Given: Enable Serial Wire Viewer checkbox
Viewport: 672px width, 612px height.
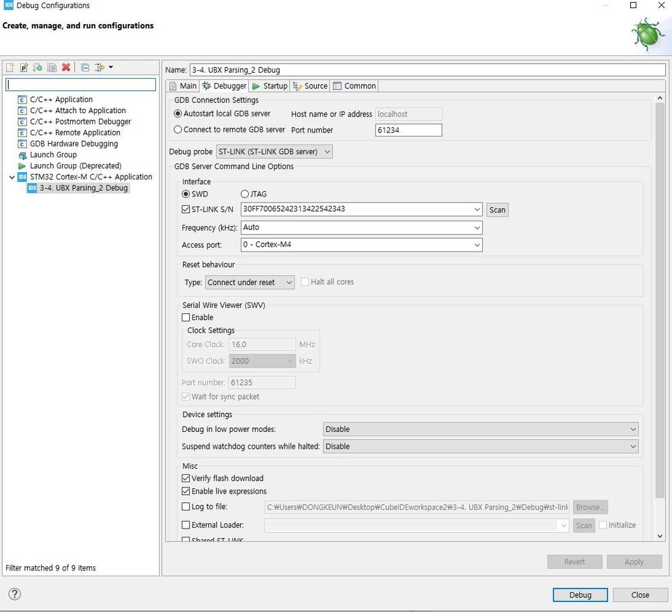Looking at the screenshot, I should tap(186, 317).
